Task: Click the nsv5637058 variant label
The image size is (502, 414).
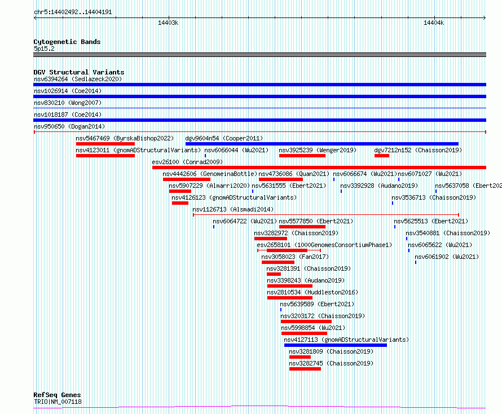Action: pyautogui.click(x=468, y=186)
